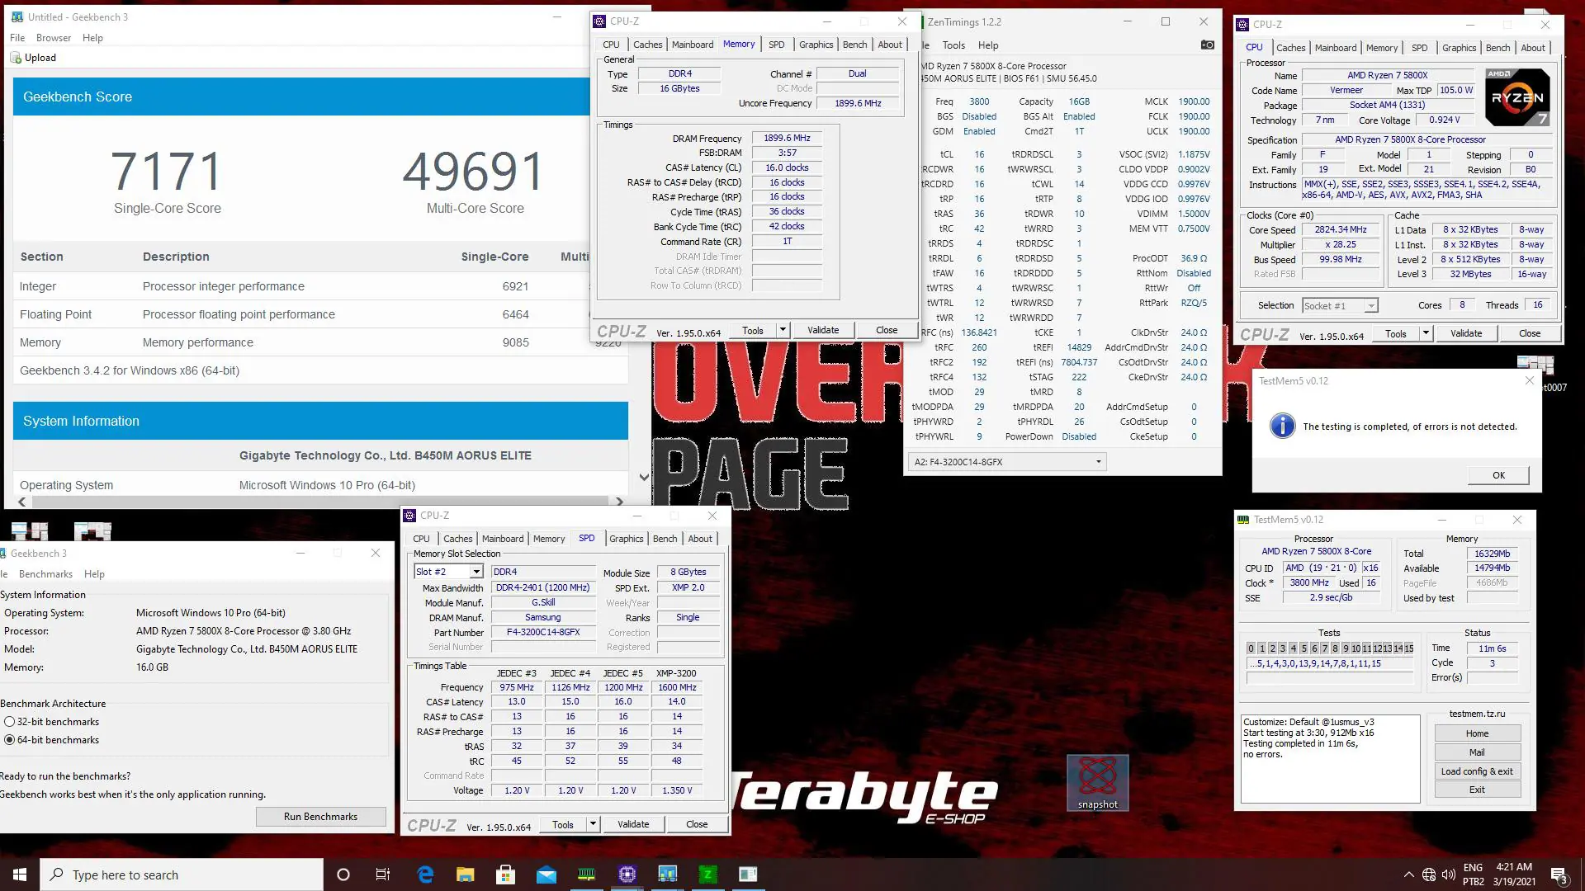Click Close in the CPU-Z SPD window

tap(697, 824)
